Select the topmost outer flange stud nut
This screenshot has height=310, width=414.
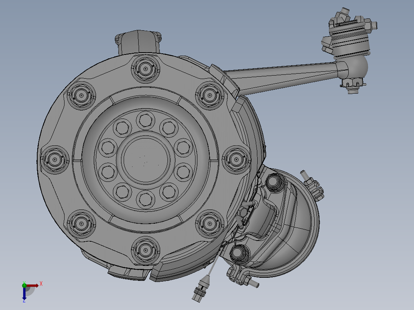[146, 69]
